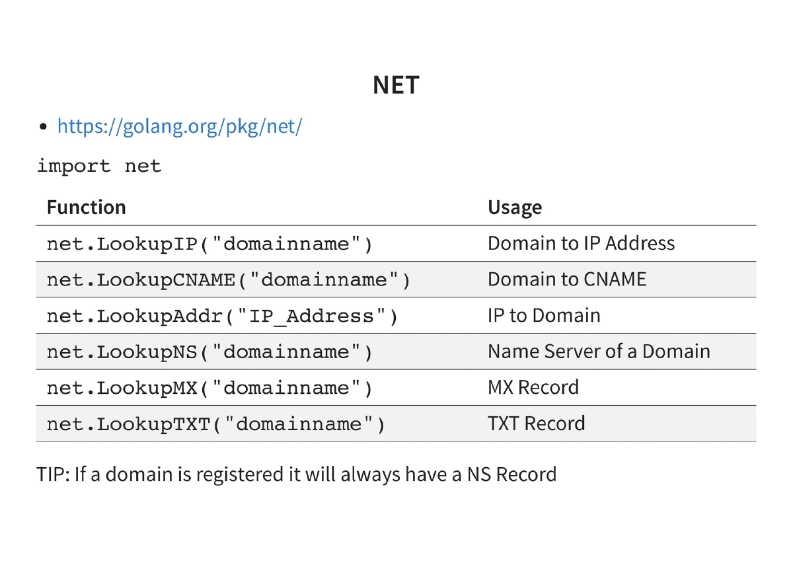Click the net.LookupAddr function cell
793x561 pixels.
pos(222,316)
